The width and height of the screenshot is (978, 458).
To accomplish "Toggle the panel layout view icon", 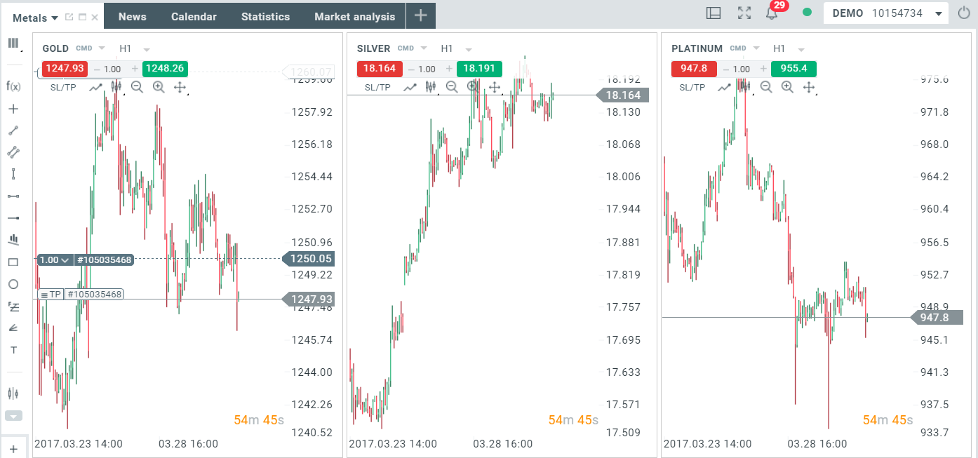I will 714,13.
